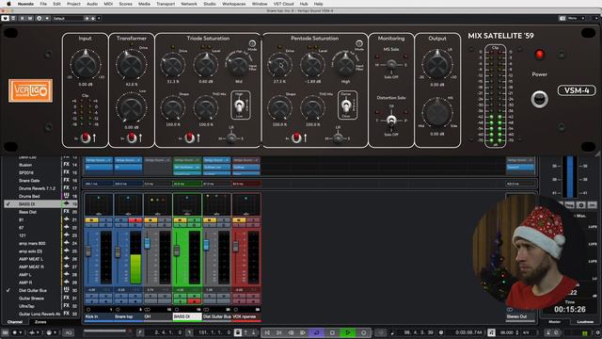The image size is (602, 339).
Task: Click the Record button in transport
Action: pyautogui.click(x=364, y=332)
